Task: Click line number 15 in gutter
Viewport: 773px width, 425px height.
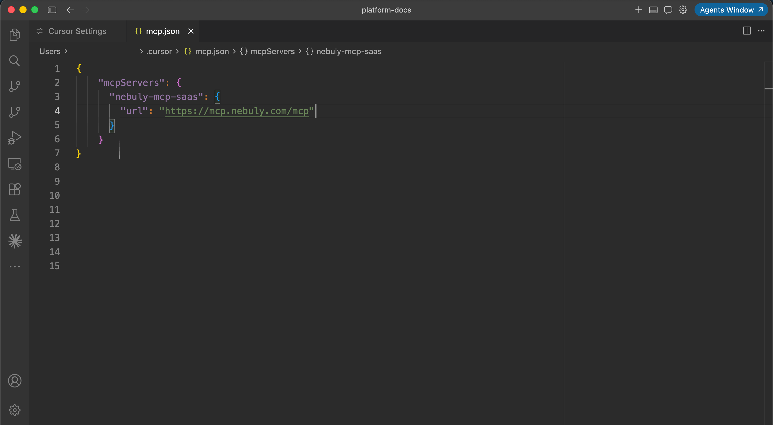Action: pos(54,266)
